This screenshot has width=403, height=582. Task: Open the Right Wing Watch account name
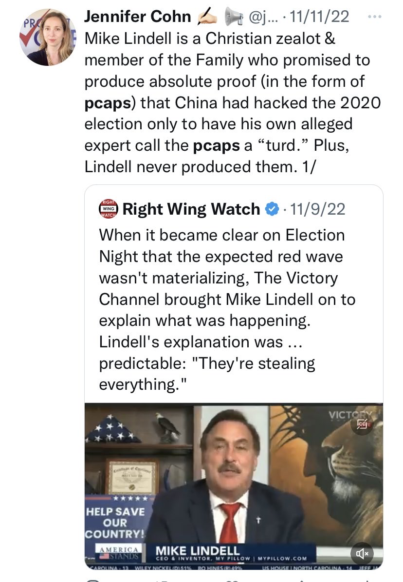pos(191,209)
